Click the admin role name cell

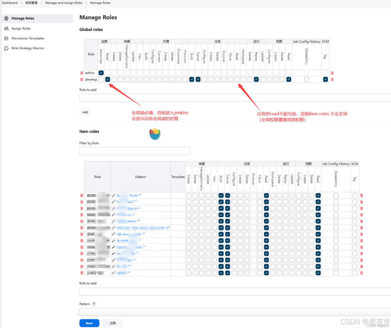(x=90, y=73)
